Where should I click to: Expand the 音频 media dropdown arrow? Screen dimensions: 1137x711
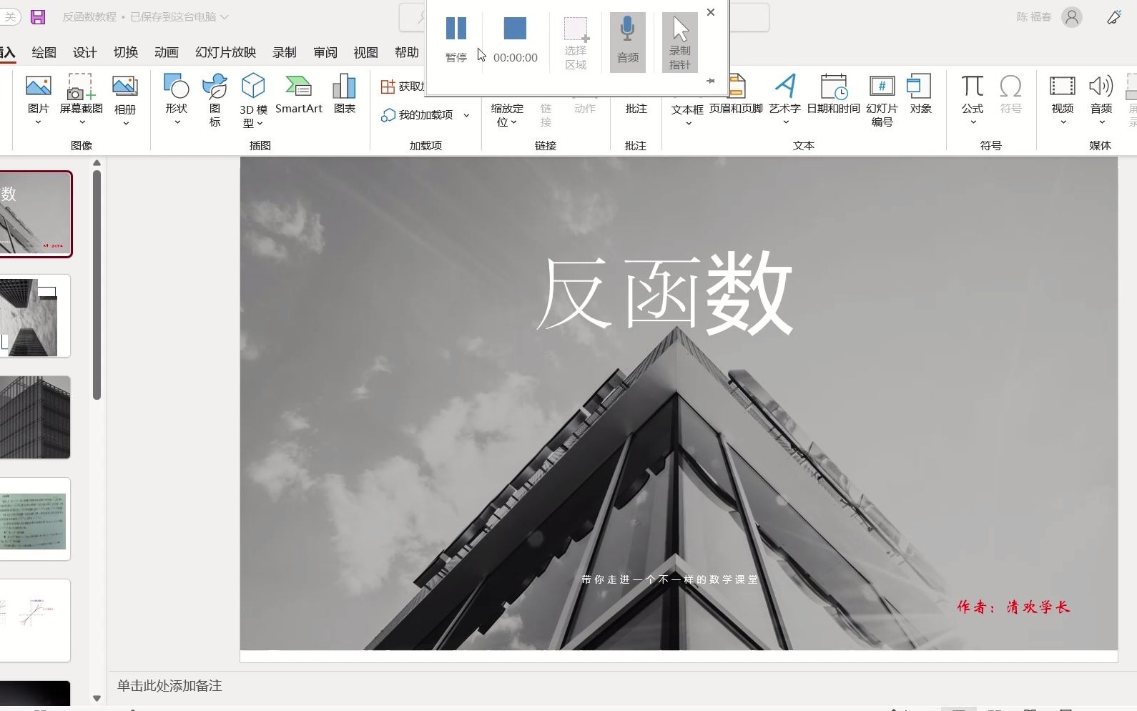coord(1102,122)
